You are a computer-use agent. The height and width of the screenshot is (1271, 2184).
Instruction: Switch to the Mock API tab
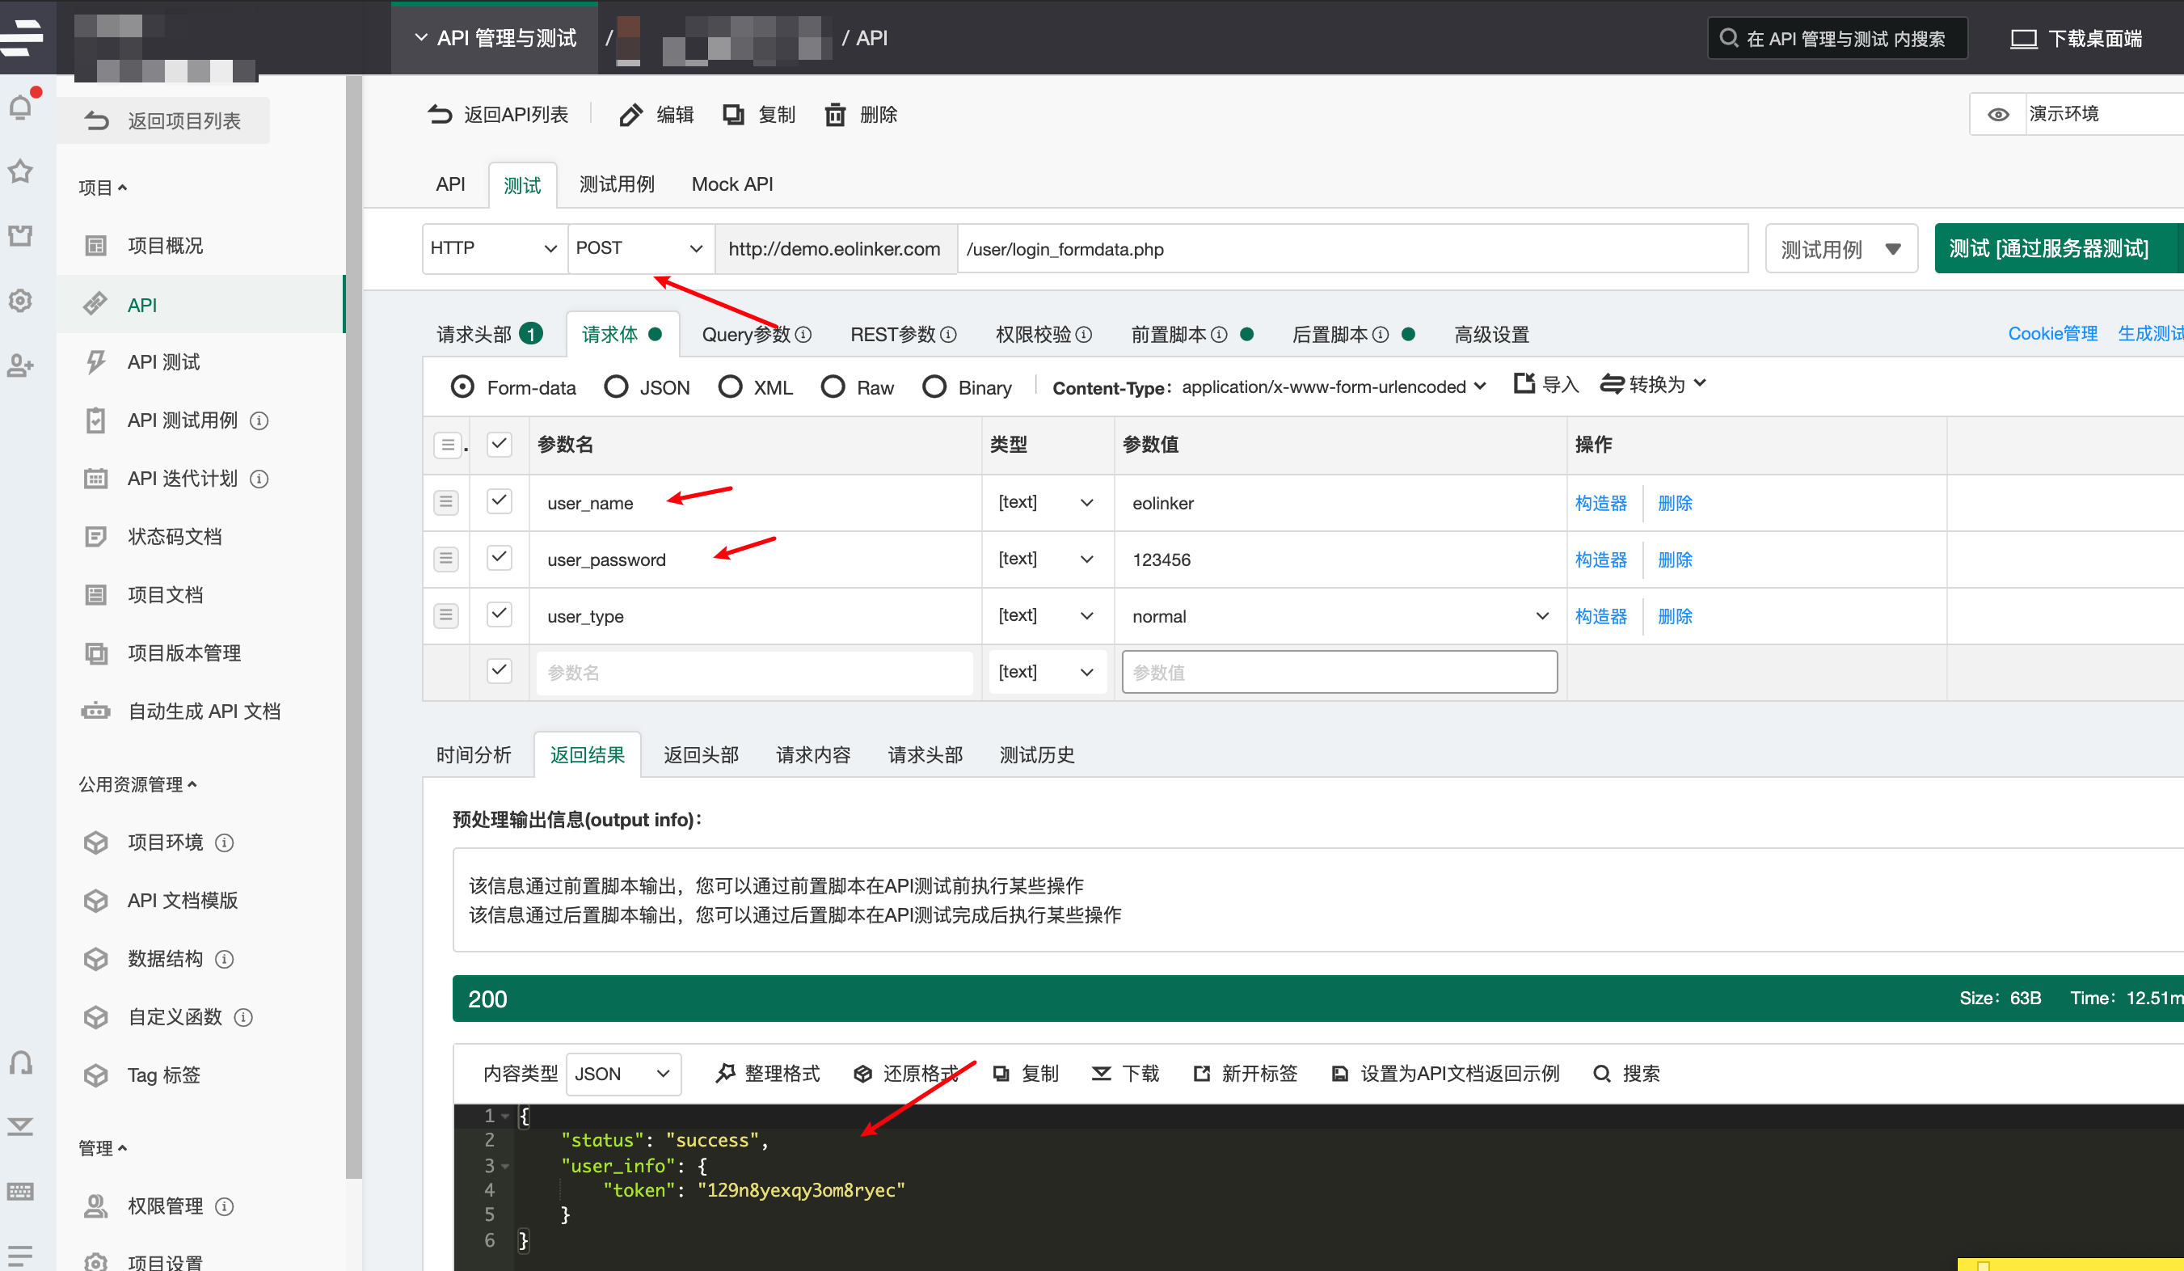pyautogui.click(x=732, y=184)
